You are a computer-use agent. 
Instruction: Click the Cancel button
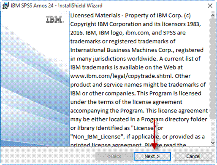pyautogui.click(x=193, y=156)
